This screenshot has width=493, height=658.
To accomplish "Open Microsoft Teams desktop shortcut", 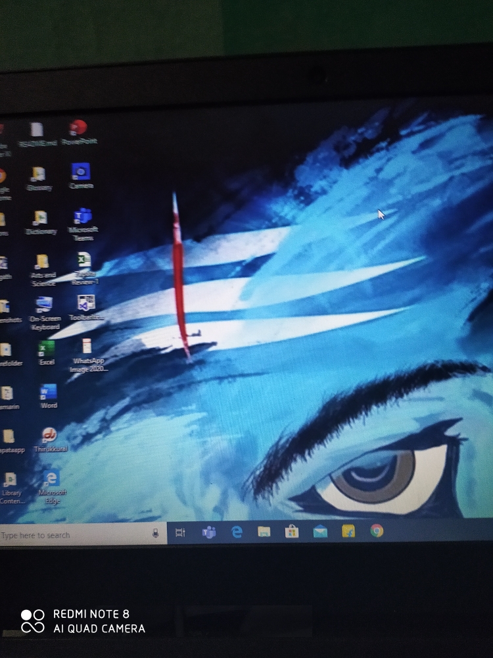I will click(x=83, y=218).
